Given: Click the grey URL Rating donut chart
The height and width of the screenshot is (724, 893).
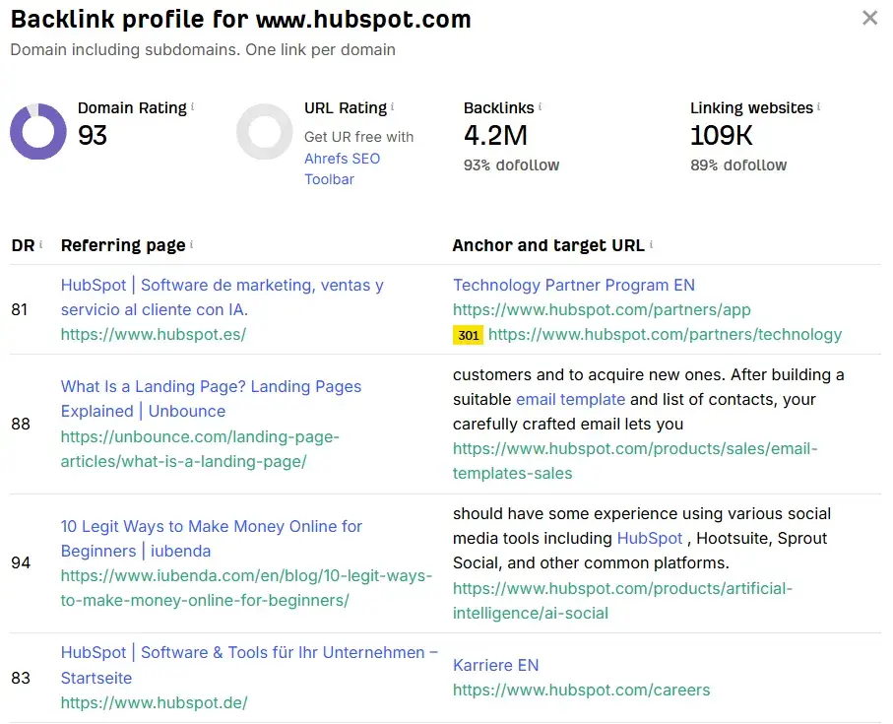Looking at the screenshot, I should pyautogui.click(x=265, y=132).
